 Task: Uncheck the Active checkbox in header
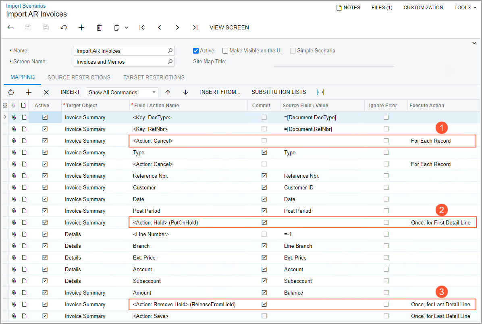pyautogui.click(x=196, y=51)
